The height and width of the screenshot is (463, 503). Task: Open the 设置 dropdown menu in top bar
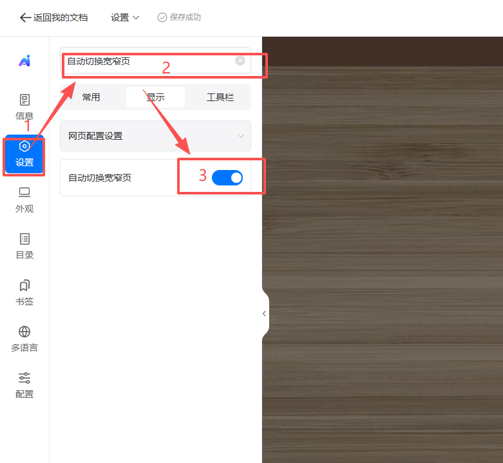pos(125,17)
